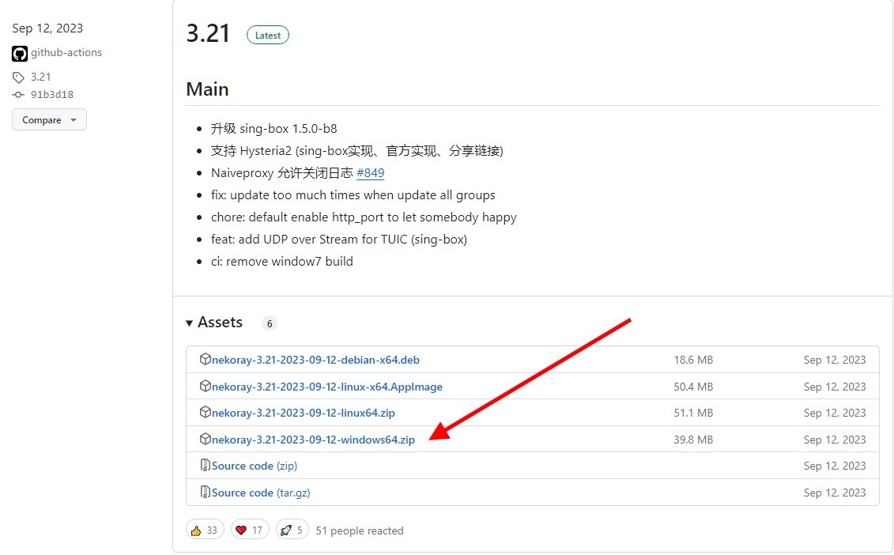Click 'fix: update too much times' line
The image size is (894, 555).
coord(353,195)
